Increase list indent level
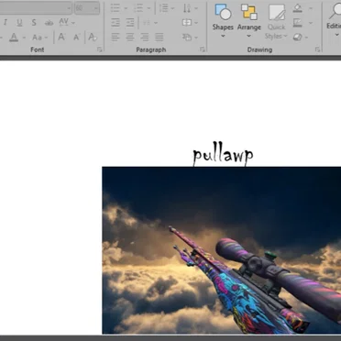Image resolution: width=341 pixels, height=341 pixels. [x=130, y=22]
